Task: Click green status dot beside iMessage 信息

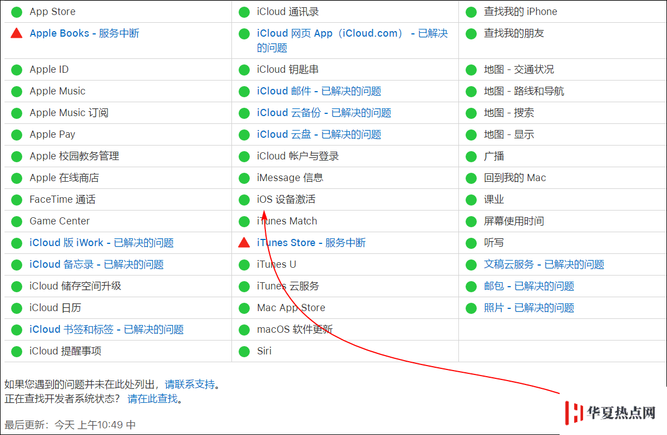Action: [x=244, y=178]
